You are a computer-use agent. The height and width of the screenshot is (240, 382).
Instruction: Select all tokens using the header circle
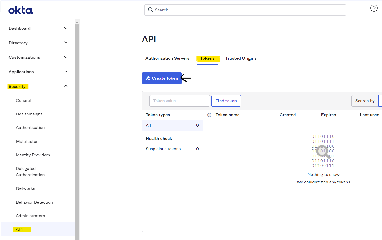(x=209, y=115)
